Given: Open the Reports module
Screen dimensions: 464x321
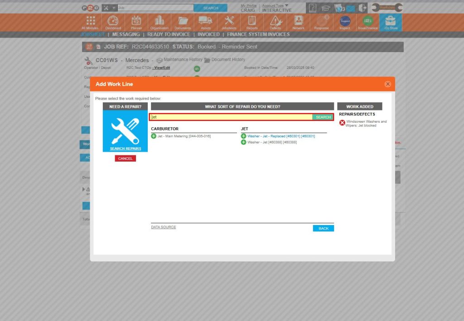Looking at the screenshot, I should 252,21.
